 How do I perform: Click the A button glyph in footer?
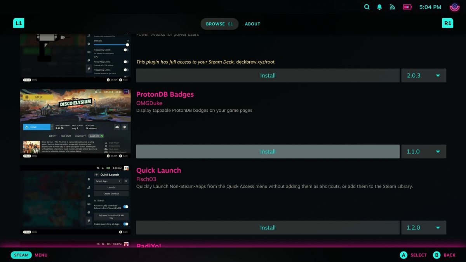(x=403, y=255)
